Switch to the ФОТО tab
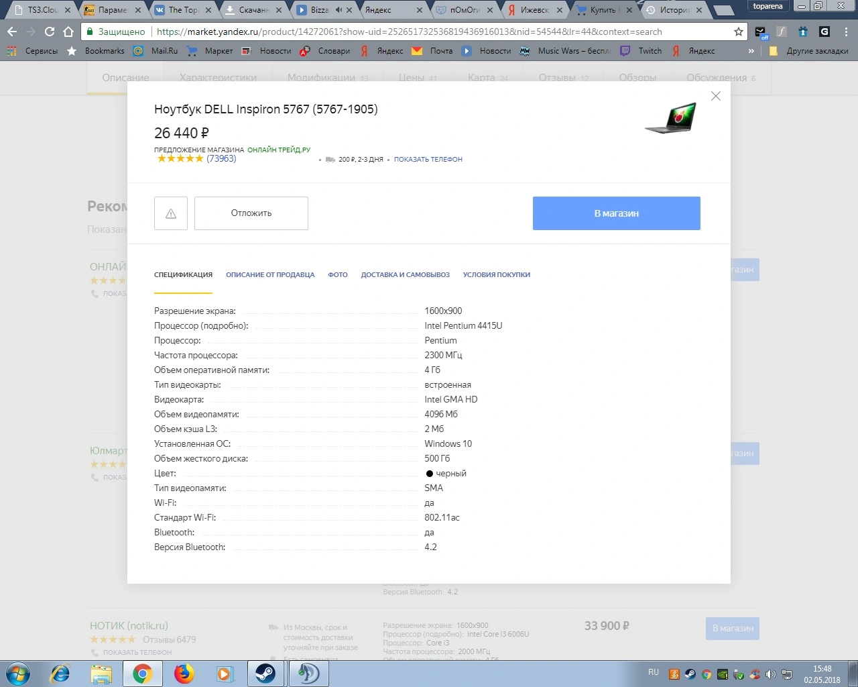The image size is (858, 687). tap(338, 274)
